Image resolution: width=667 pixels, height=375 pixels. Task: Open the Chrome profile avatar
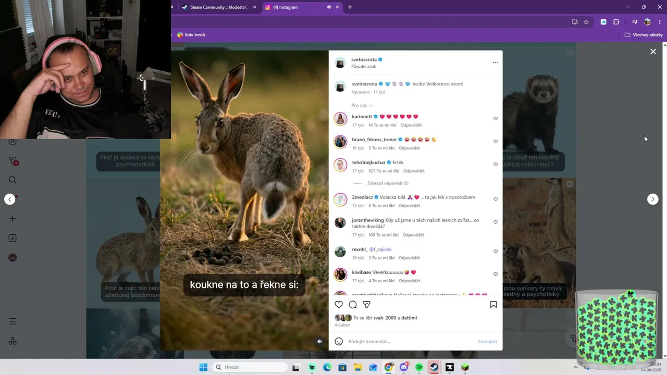tap(647, 22)
